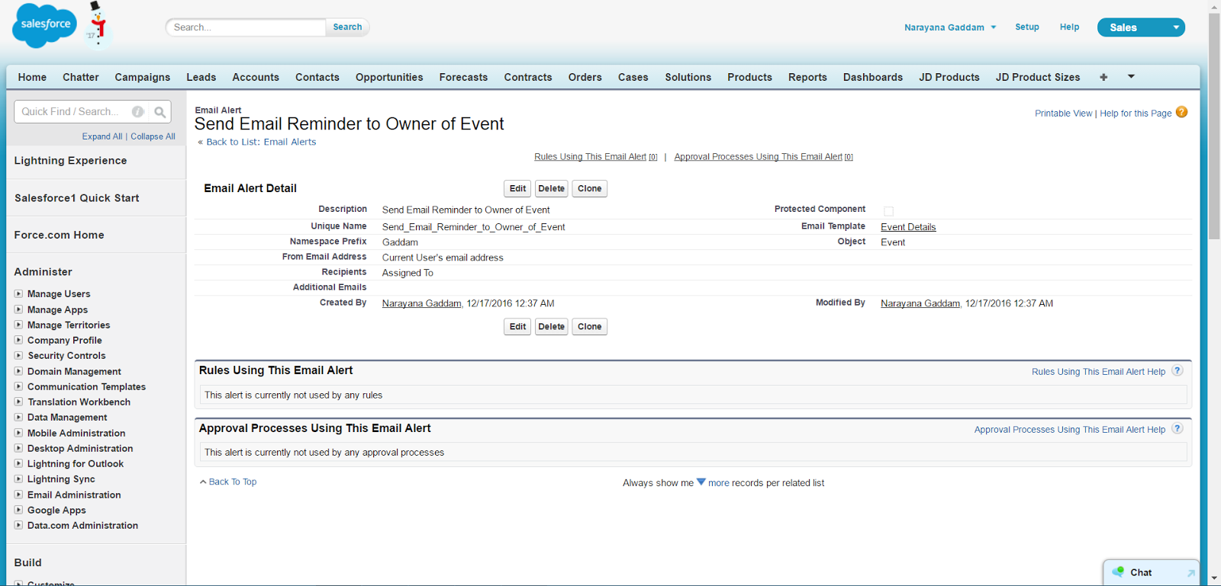1221x586 pixels.
Task: Open Rules Using This Email Alert help icon
Action: coord(1178,371)
